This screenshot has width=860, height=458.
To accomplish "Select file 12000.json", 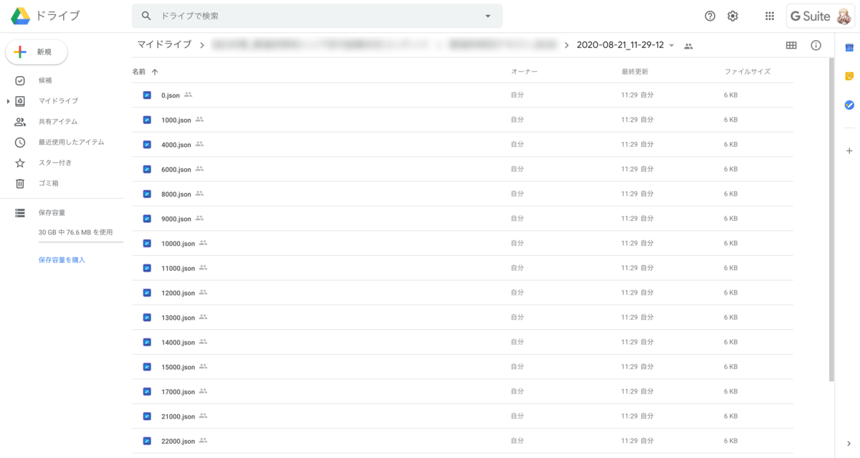I will [x=462, y=292].
